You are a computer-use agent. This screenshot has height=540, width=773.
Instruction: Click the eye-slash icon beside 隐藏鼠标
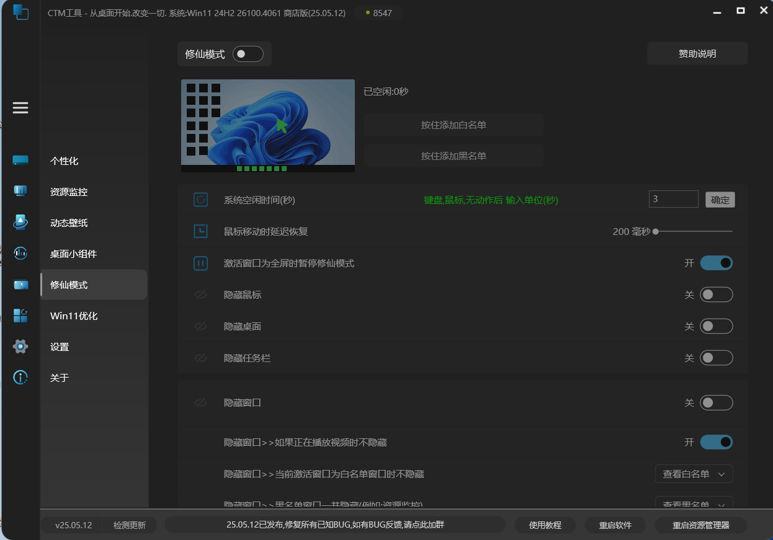(200, 294)
